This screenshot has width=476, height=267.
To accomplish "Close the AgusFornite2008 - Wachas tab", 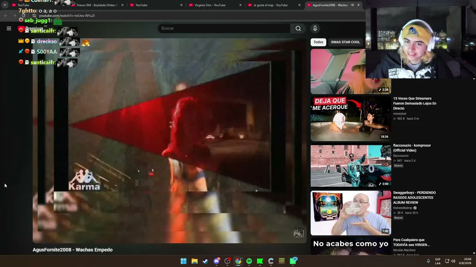I will (358, 5).
